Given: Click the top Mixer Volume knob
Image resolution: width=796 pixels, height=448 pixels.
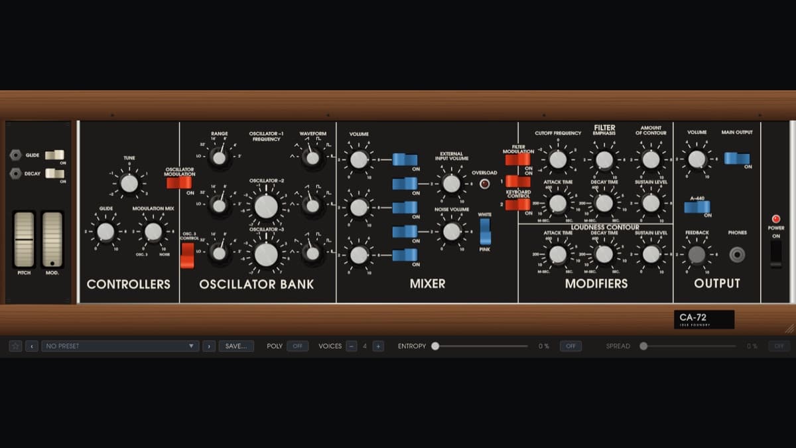Looking at the screenshot, I should (358, 159).
